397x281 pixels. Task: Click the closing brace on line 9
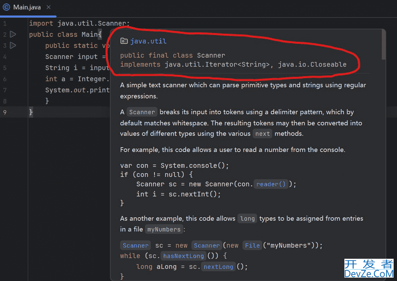click(x=31, y=112)
